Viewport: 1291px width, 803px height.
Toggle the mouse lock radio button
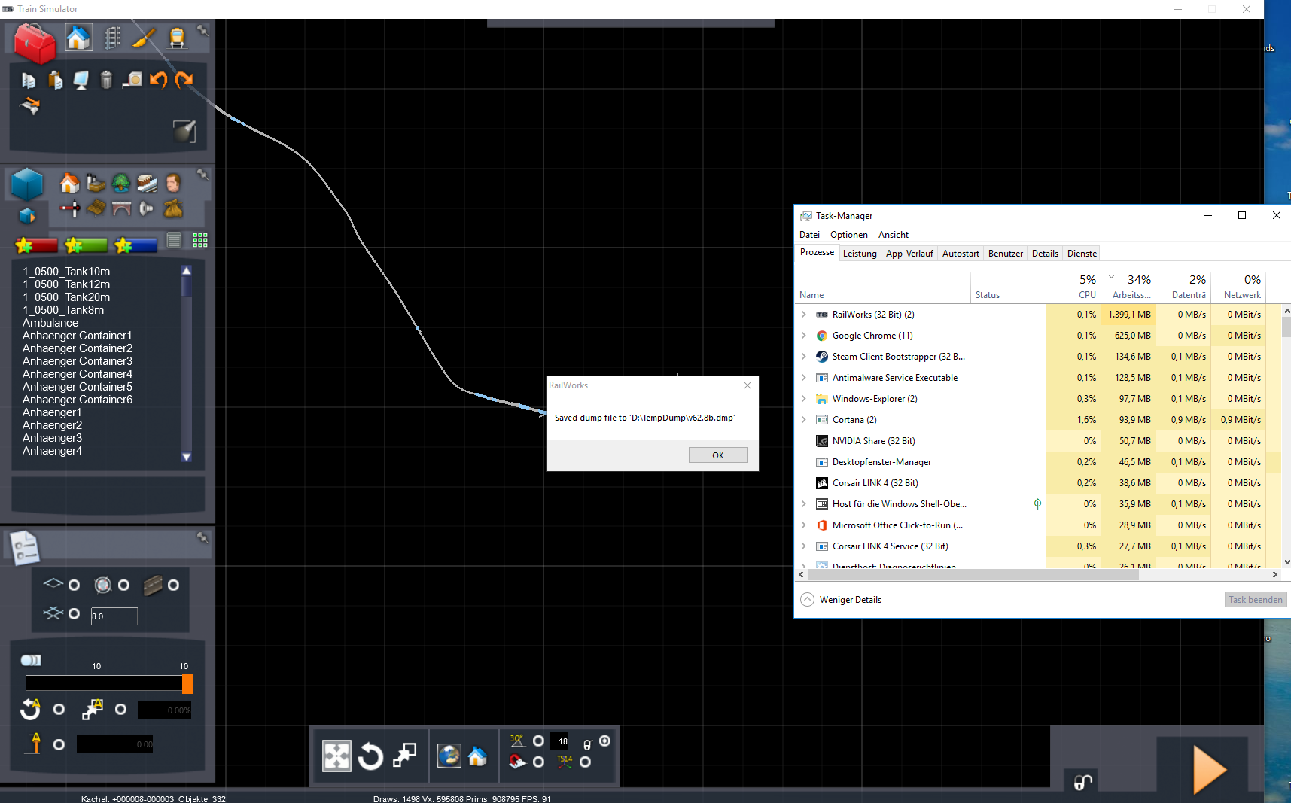tap(604, 741)
